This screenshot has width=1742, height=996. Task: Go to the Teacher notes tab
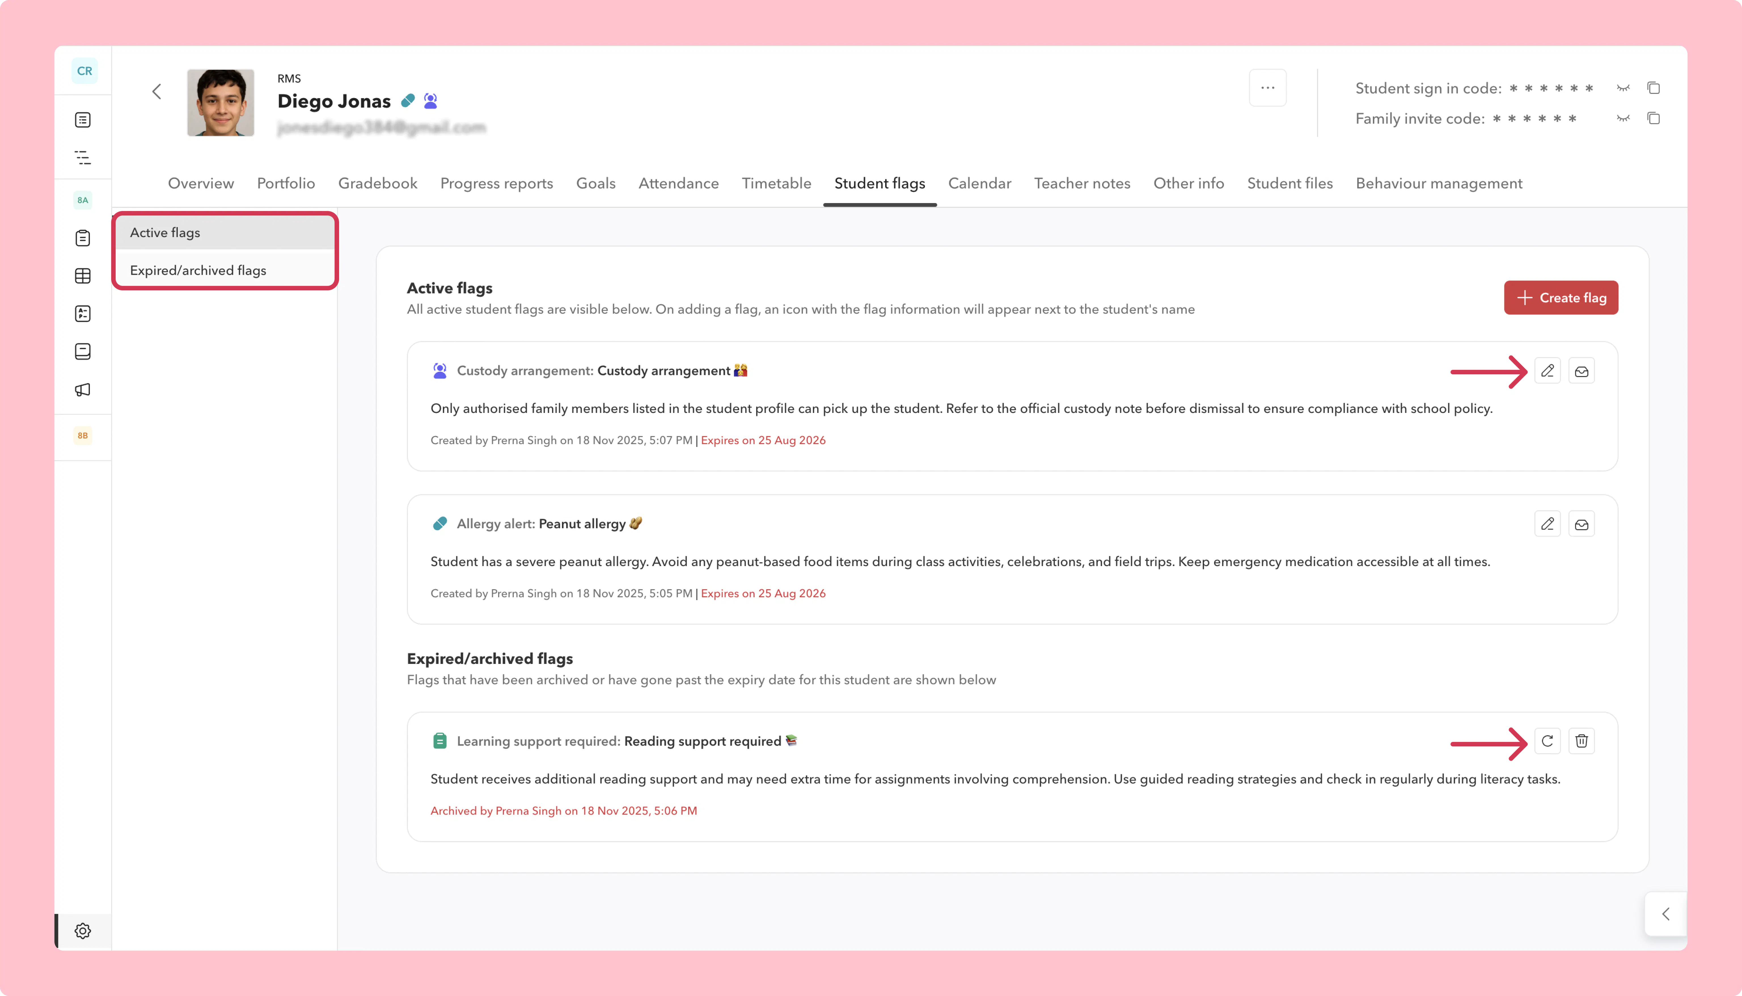point(1082,183)
